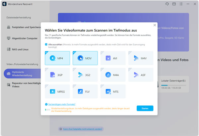Check the AVI tile corner checkbox
This screenshot has height=136, width=199.
(102, 52)
